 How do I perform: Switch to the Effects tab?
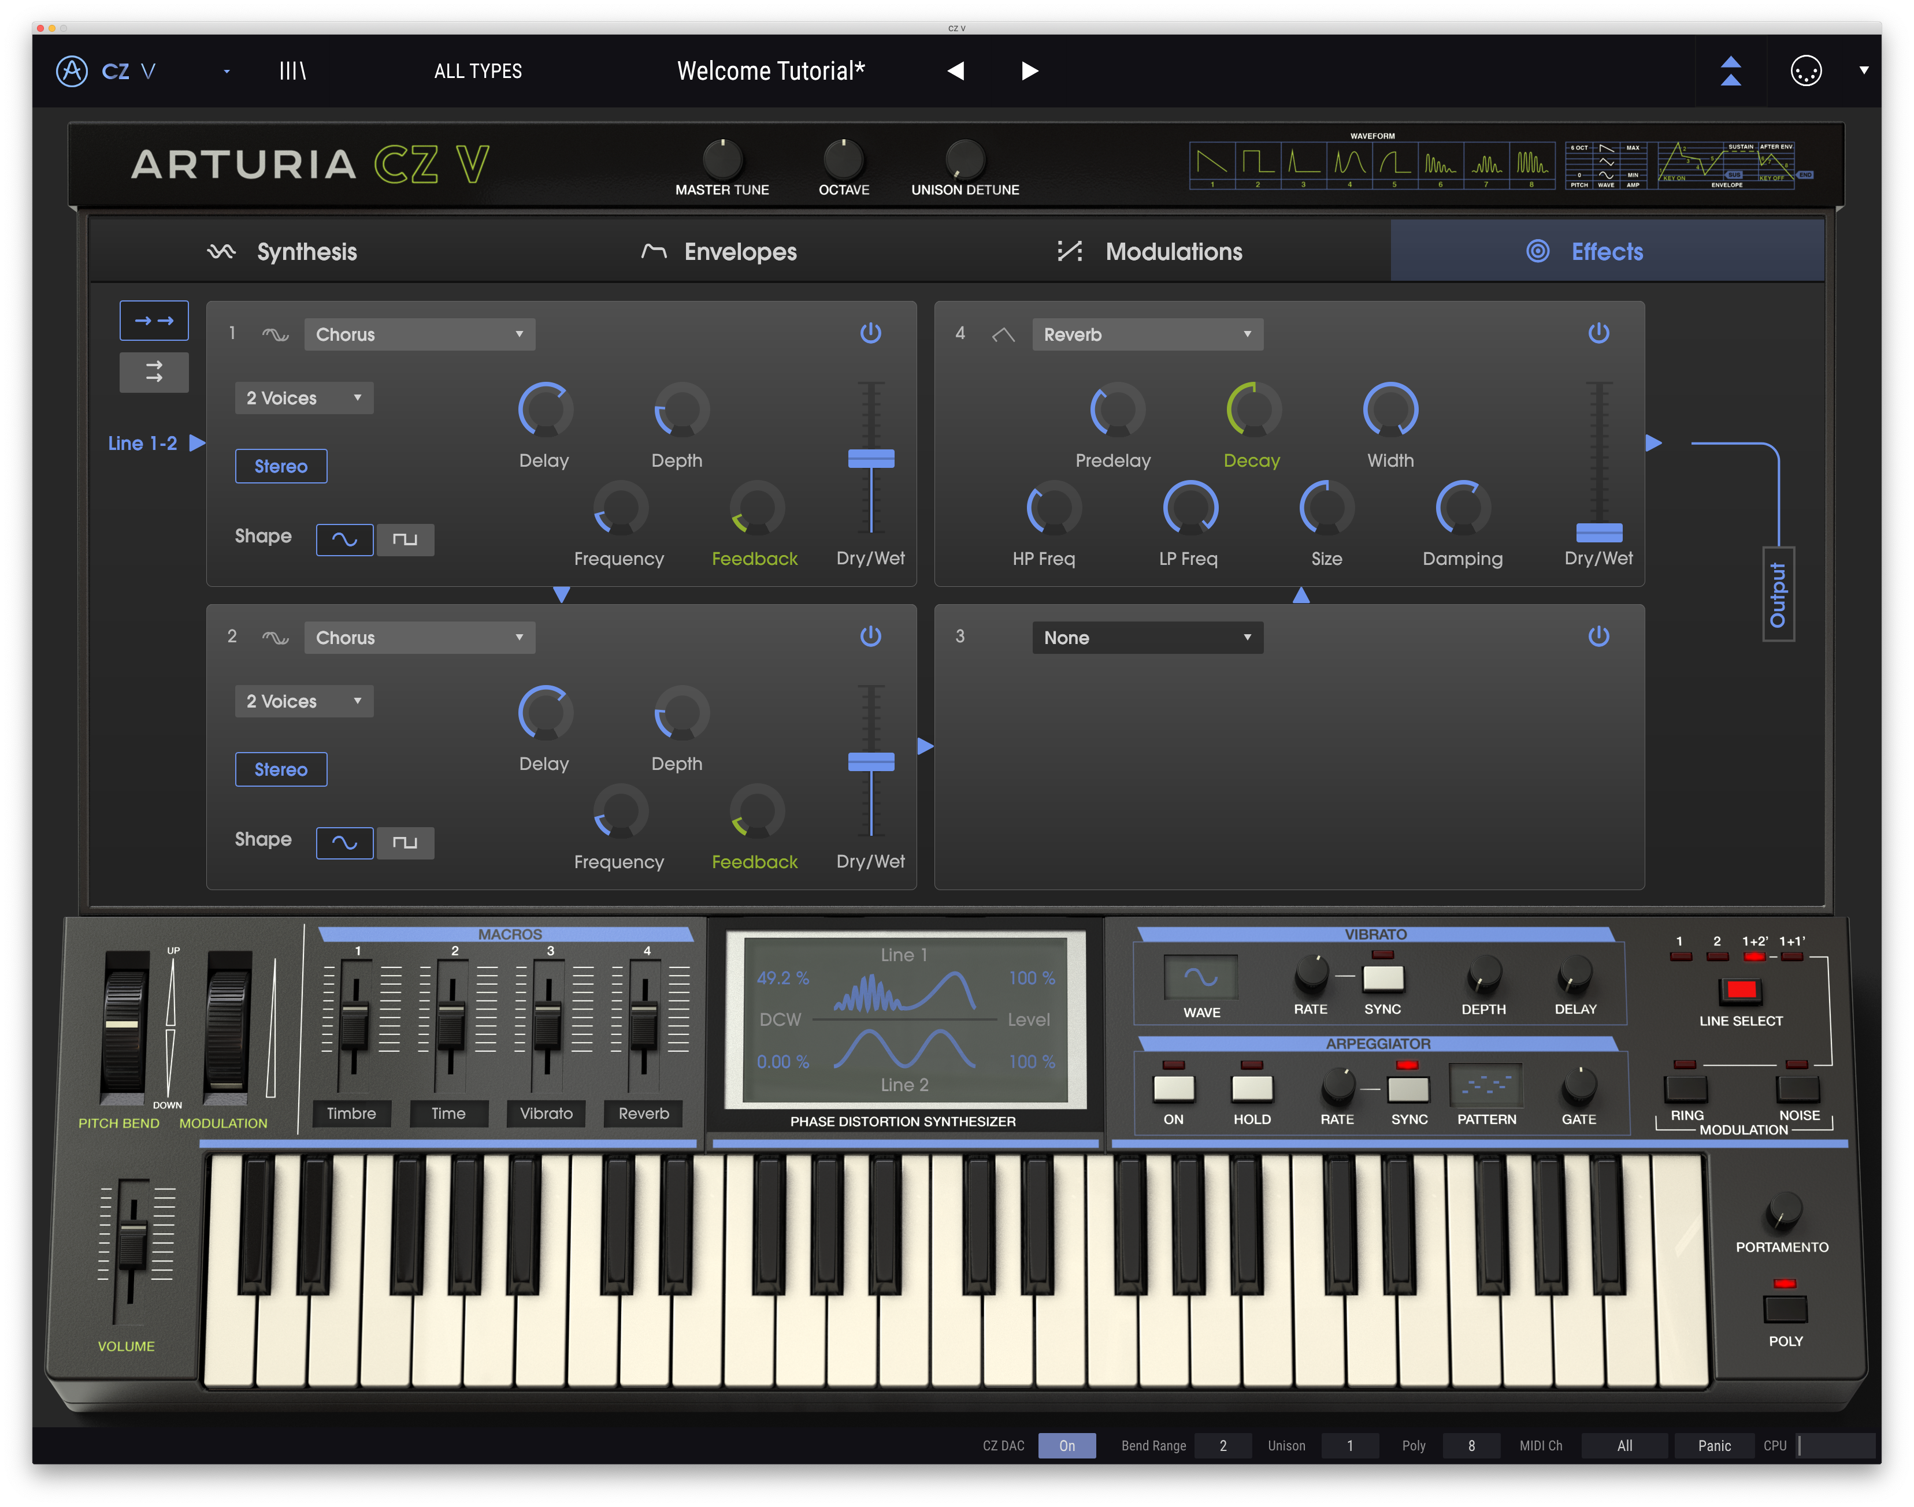1607,251
